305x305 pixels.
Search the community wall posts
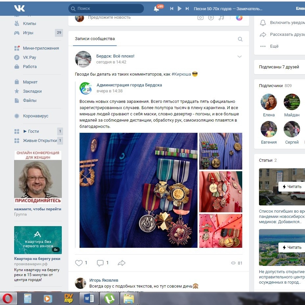coord(240,39)
